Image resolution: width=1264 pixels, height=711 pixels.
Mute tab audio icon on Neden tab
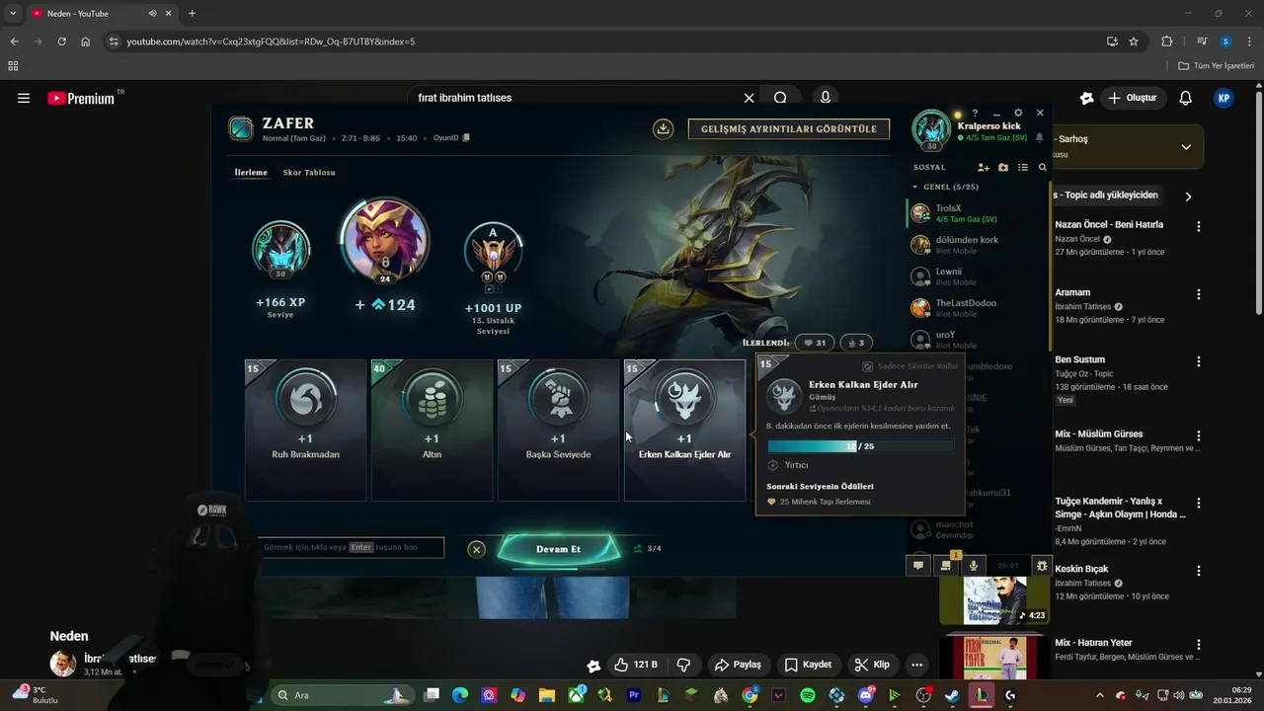153,14
